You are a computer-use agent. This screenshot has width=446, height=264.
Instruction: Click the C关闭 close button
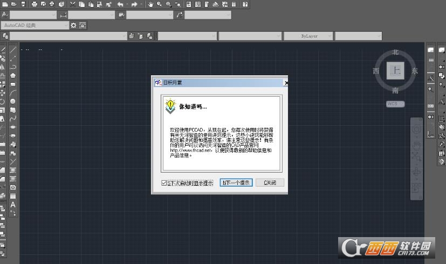[270, 183]
